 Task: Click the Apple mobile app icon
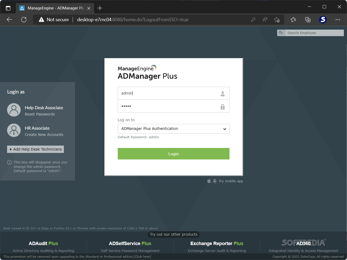pyautogui.click(x=209, y=181)
